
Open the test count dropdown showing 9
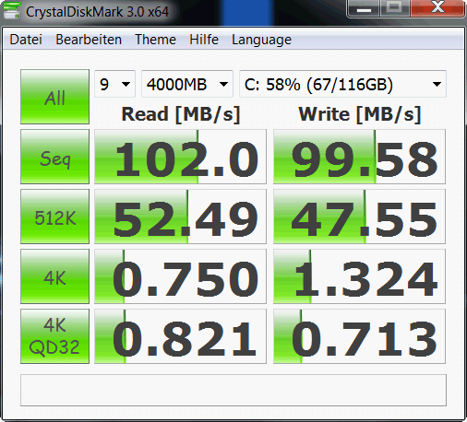point(114,84)
